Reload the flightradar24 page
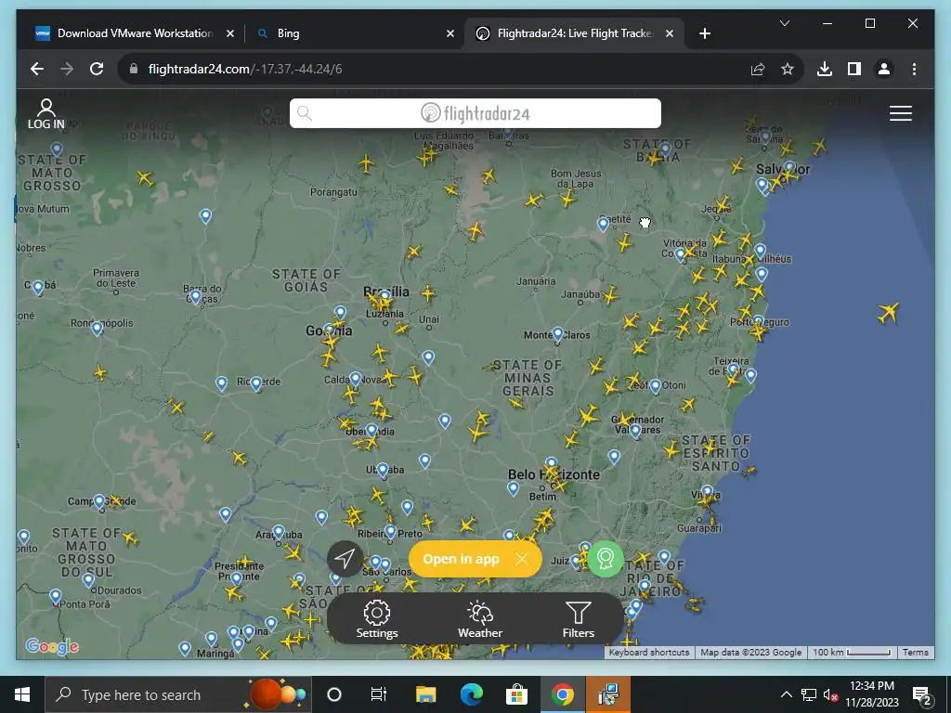 pyautogui.click(x=97, y=69)
